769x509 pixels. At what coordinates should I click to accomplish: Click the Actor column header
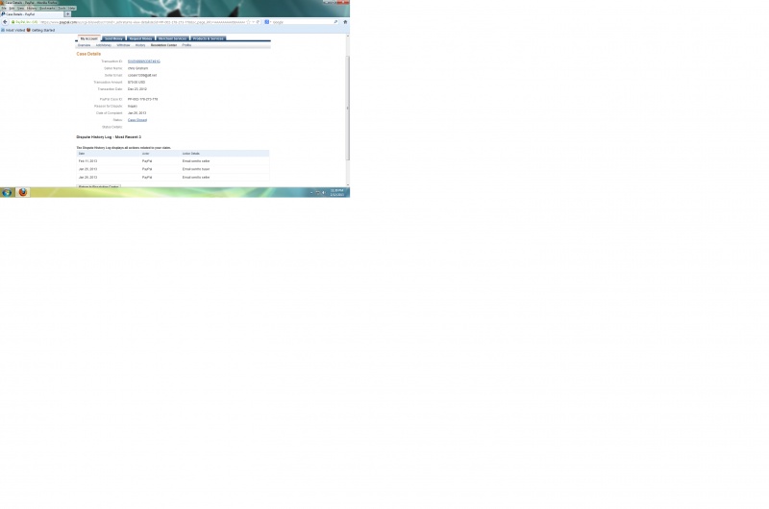point(146,154)
